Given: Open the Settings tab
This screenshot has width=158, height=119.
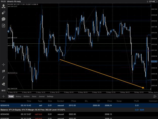Looking at the screenshot, I should [50, 96].
